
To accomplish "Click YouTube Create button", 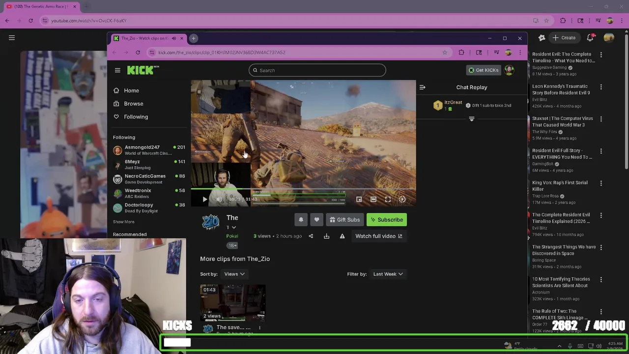I will pos(564,38).
